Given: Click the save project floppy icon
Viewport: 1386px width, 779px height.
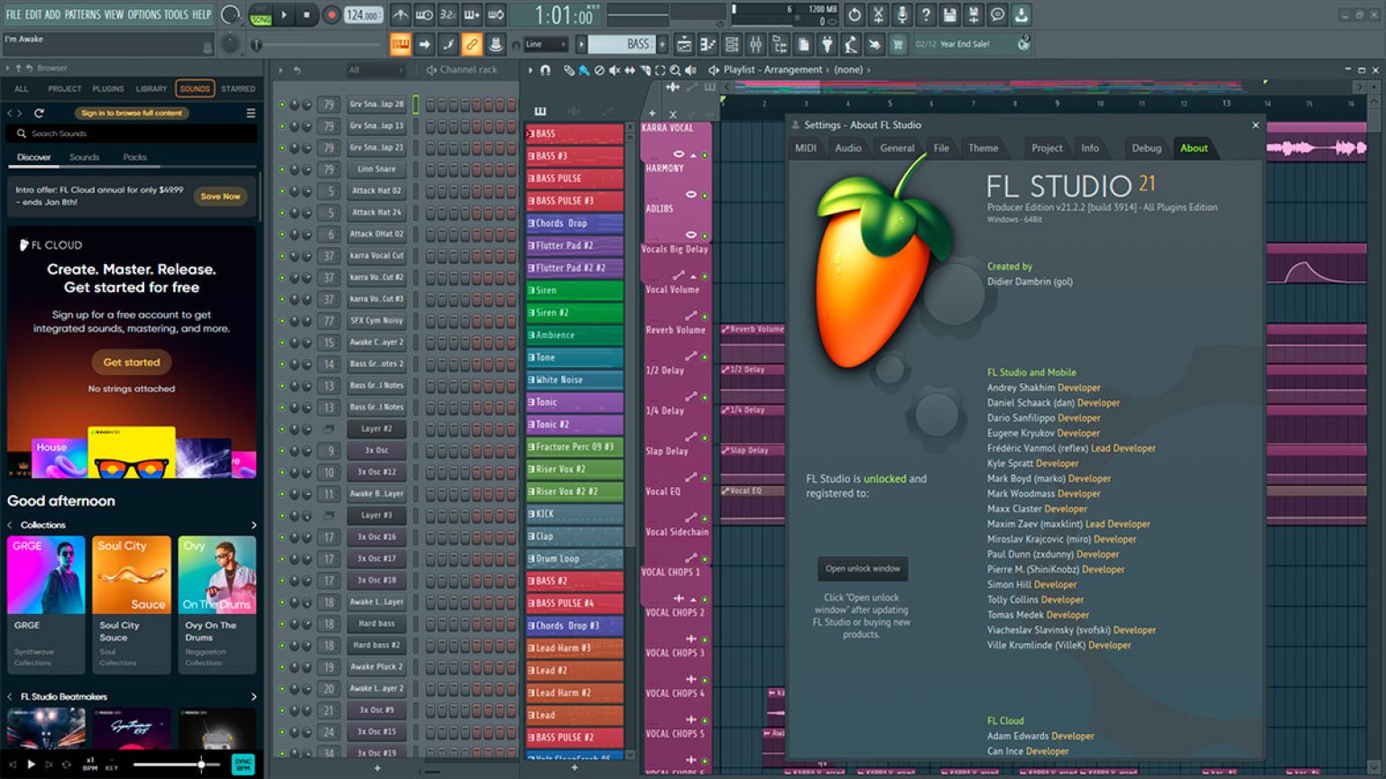Looking at the screenshot, I should click(x=949, y=15).
